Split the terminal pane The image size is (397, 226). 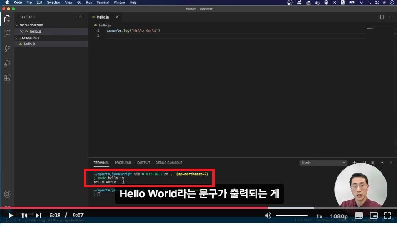[364, 162]
